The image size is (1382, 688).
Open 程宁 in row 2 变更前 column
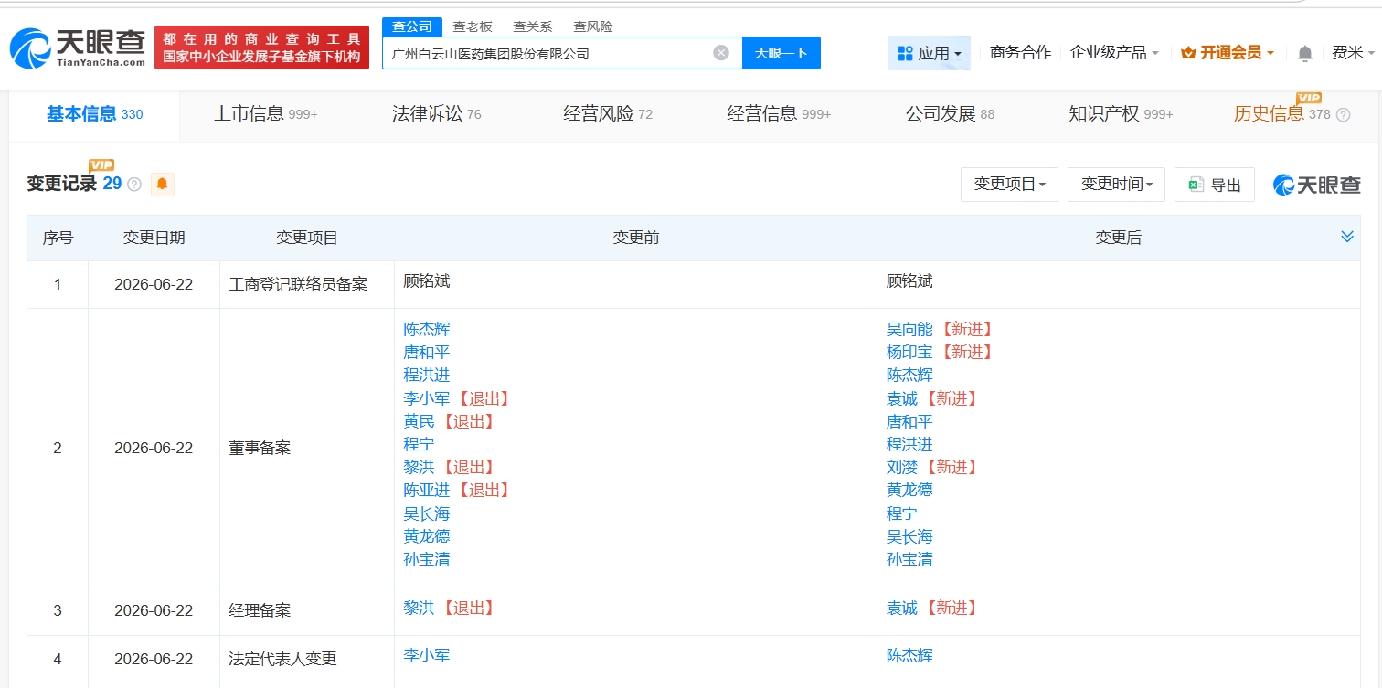(x=419, y=444)
